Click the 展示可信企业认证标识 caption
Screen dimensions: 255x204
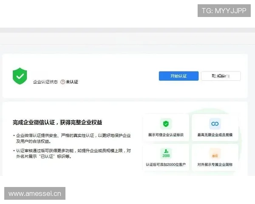coord(166,135)
